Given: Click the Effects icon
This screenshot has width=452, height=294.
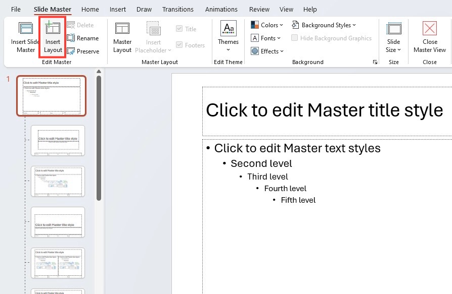Looking at the screenshot, I should pyautogui.click(x=254, y=51).
